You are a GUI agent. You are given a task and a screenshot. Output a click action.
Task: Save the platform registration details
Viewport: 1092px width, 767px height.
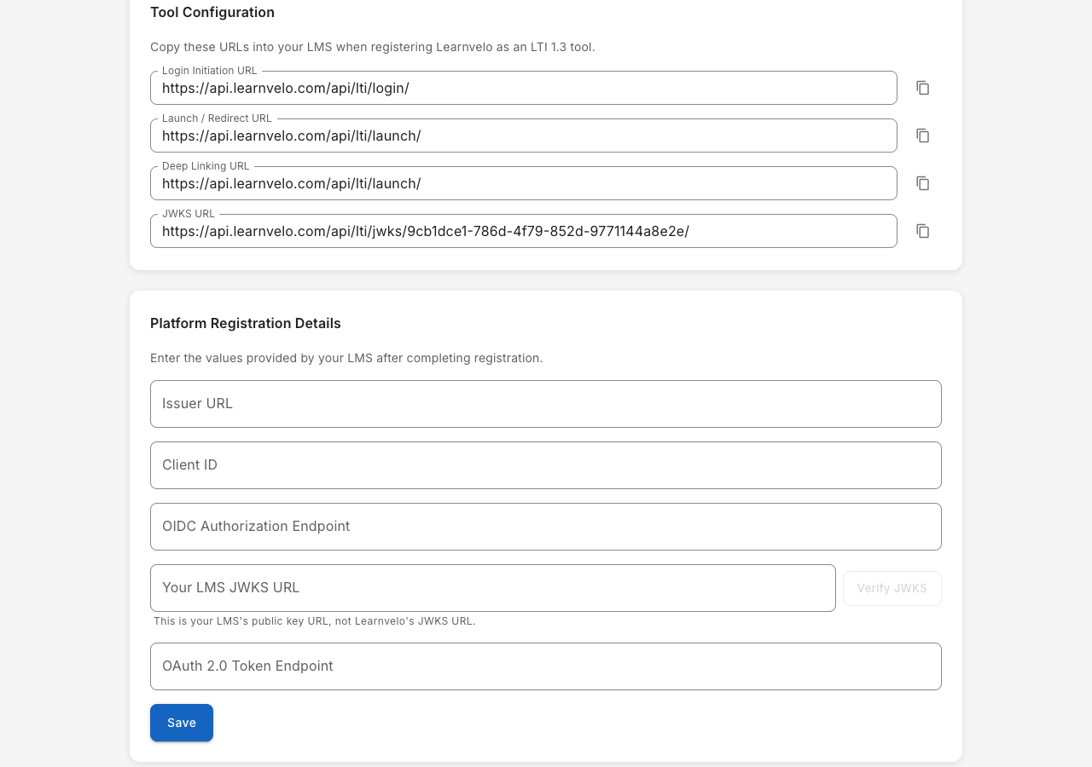point(182,723)
